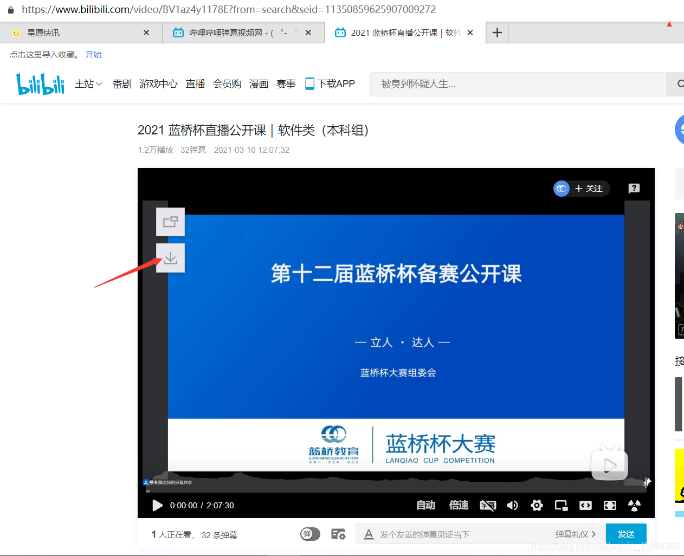The image size is (684, 556).
Task: Click the video title text
Action: click(x=254, y=130)
